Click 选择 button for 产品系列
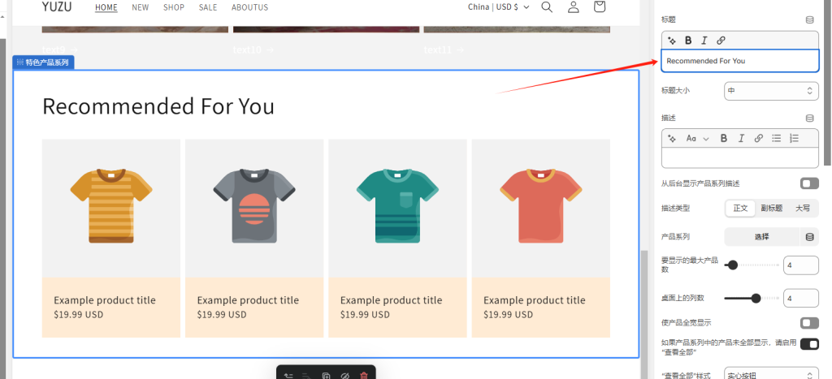 tap(761, 237)
